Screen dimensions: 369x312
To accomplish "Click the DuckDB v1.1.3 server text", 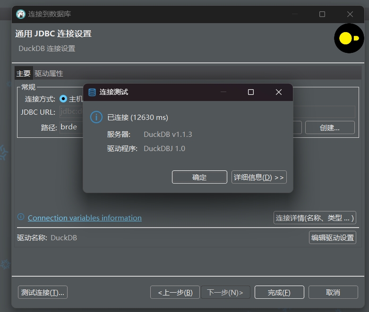I will coord(168,135).
